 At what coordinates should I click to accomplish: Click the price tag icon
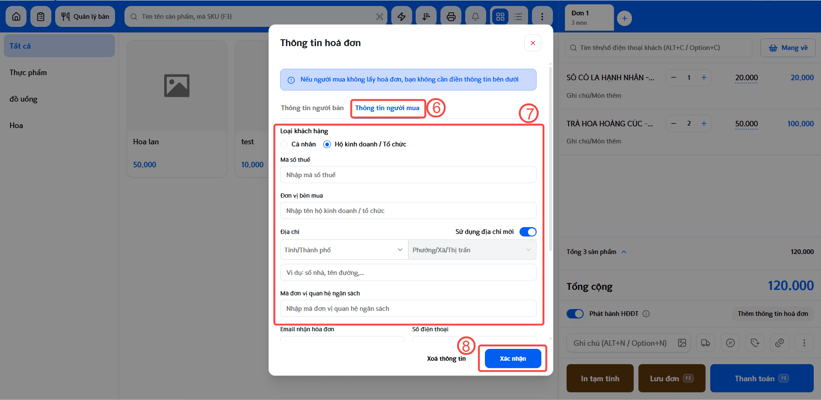755,343
